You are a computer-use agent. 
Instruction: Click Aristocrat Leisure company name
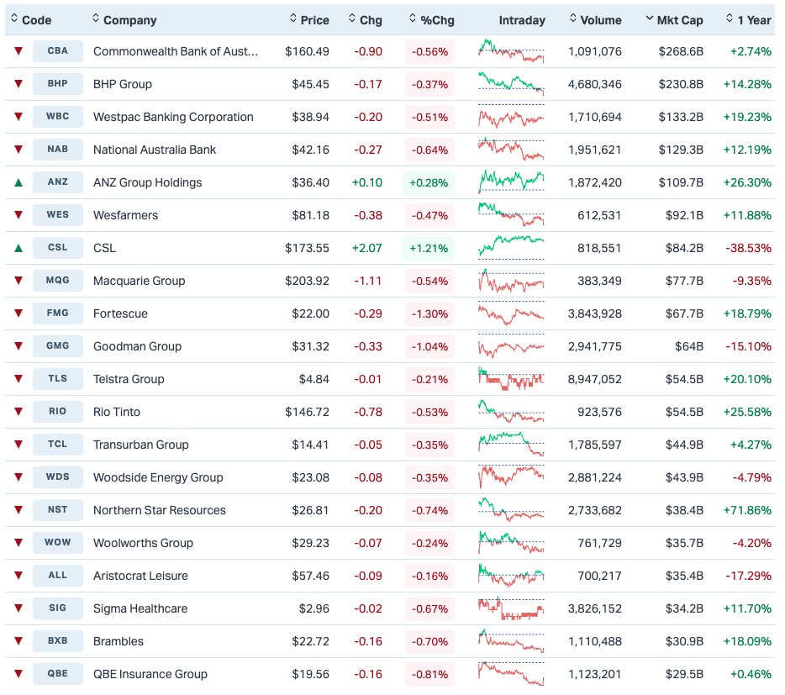pos(140,576)
